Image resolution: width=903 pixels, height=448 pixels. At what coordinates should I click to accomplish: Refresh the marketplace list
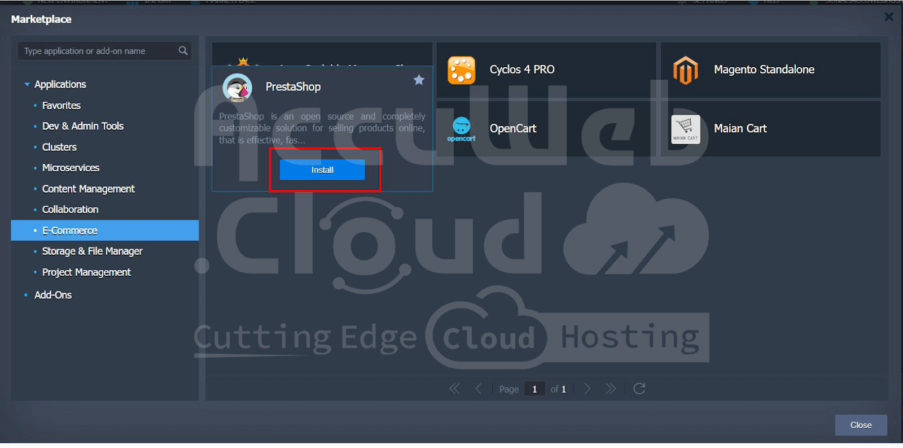point(639,389)
